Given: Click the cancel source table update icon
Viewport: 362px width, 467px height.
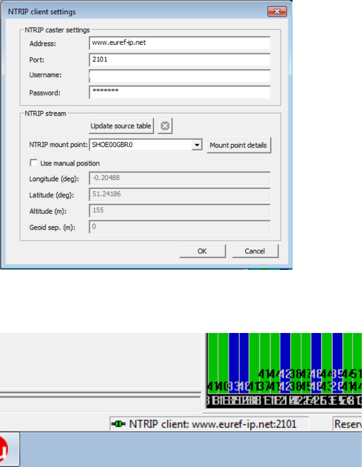Looking at the screenshot, I should [x=165, y=126].
